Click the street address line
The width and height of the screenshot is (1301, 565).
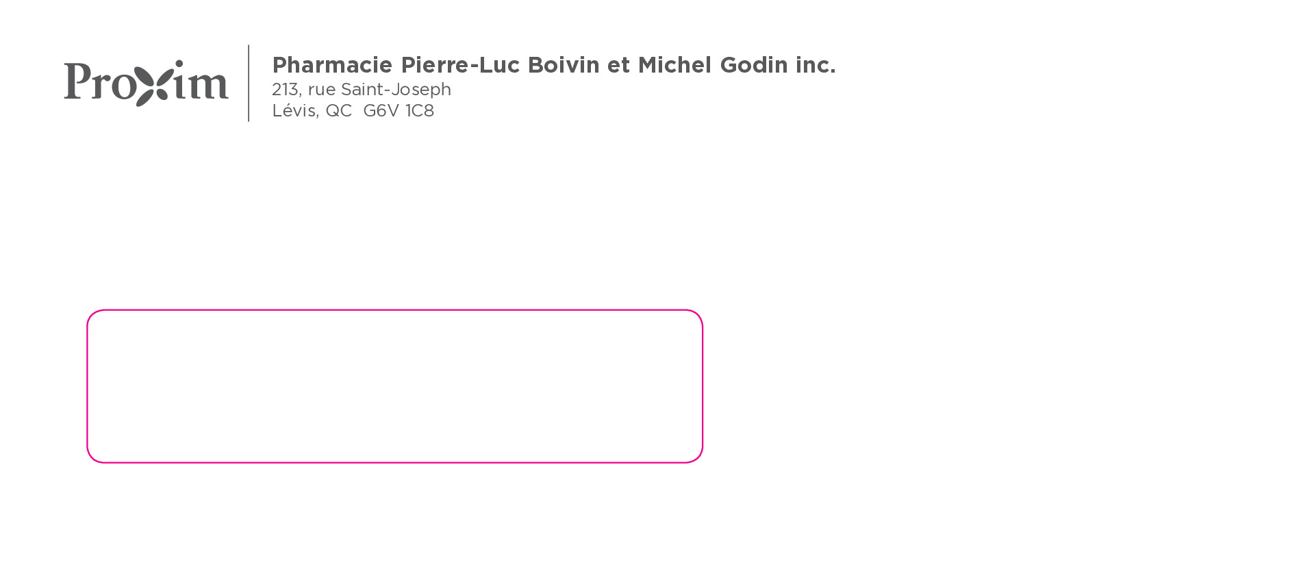pos(361,90)
